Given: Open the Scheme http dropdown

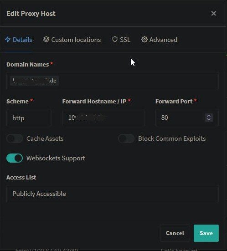Looking at the screenshot, I should tap(29, 118).
